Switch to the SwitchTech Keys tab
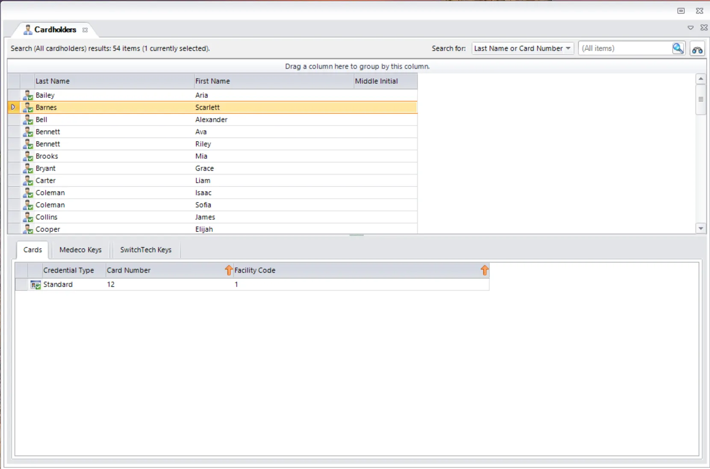The height and width of the screenshot is (469, 710). [x=146, y=250]
